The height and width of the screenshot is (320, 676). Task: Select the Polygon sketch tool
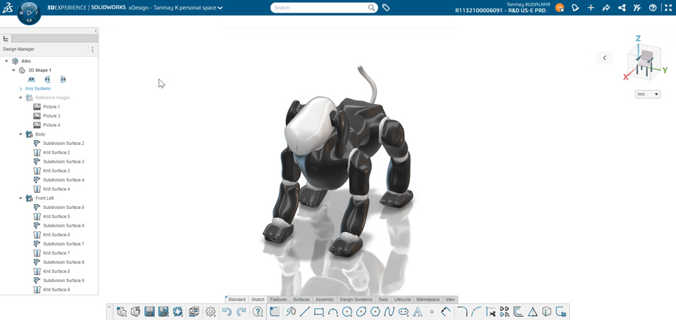[375, 312]
